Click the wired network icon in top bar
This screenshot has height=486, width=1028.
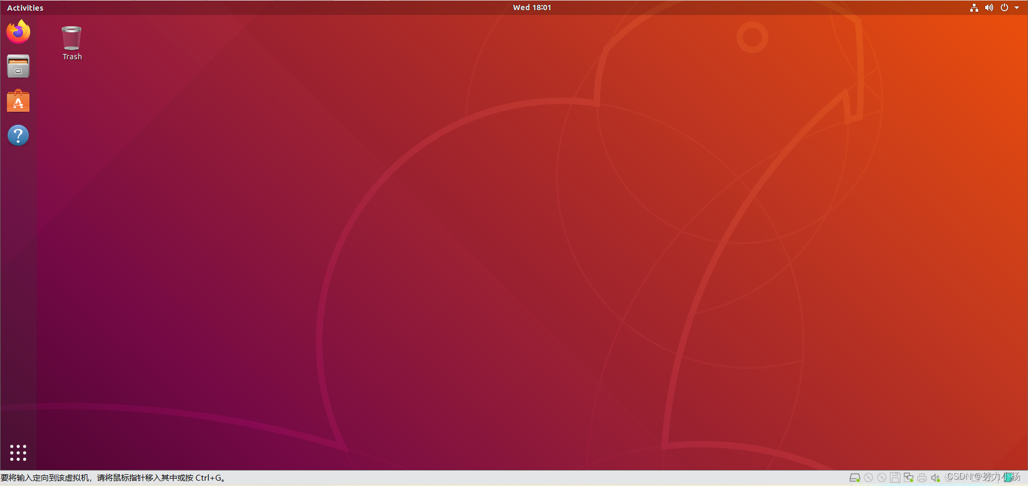coord(974,7)
